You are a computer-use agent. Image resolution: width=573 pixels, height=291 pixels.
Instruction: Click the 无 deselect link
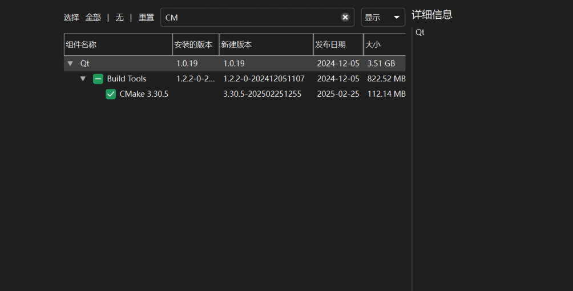[x=119, y=17]
